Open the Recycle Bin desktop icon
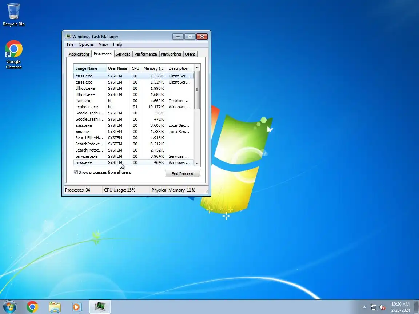Image resolution: width=419 pixels, height=314 pixels. click(x=13, y=15)
